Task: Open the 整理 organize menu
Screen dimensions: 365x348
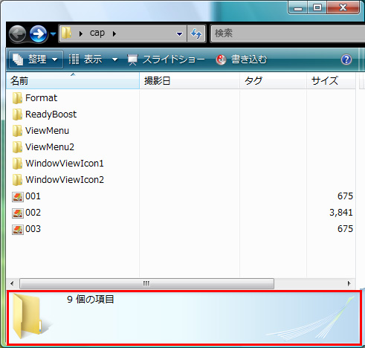Action: (x=36, y=59)
